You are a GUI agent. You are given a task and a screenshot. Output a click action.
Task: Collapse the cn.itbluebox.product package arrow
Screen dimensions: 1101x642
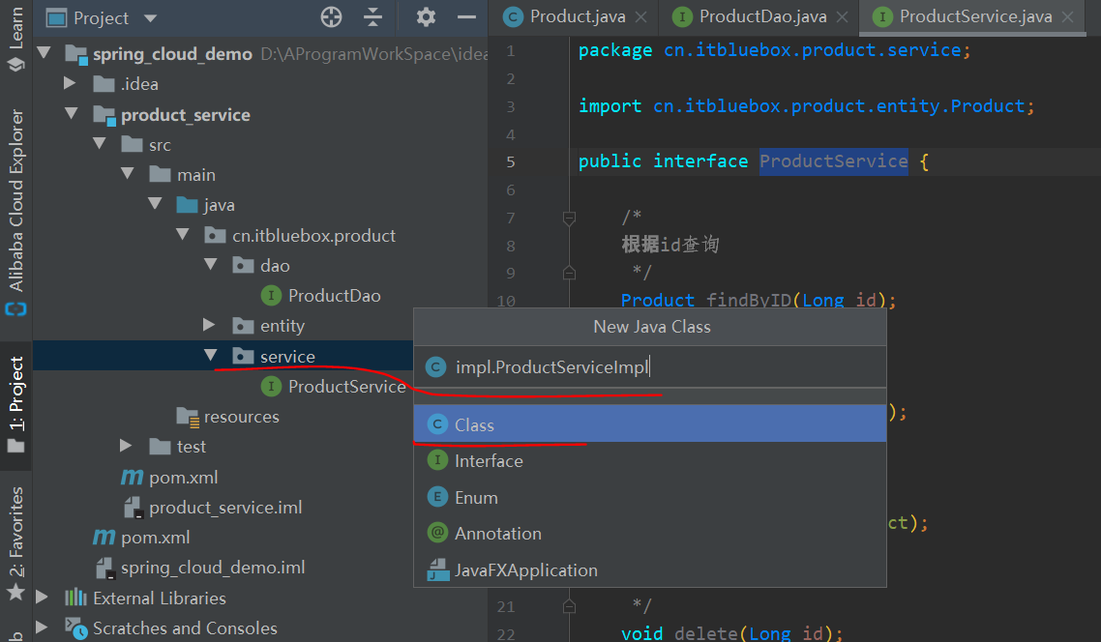(183, 234)
